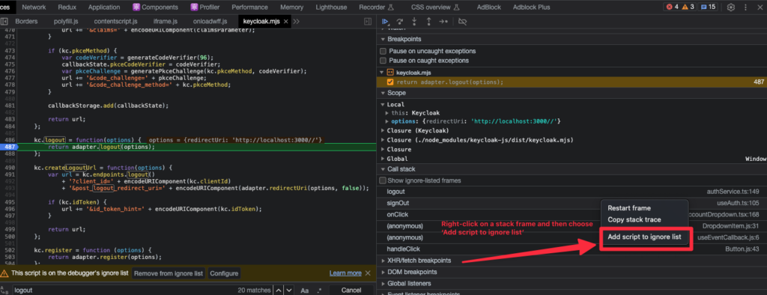The image size is (767, 295).
Task: Click the 15 issues badge
Action: 709,7
